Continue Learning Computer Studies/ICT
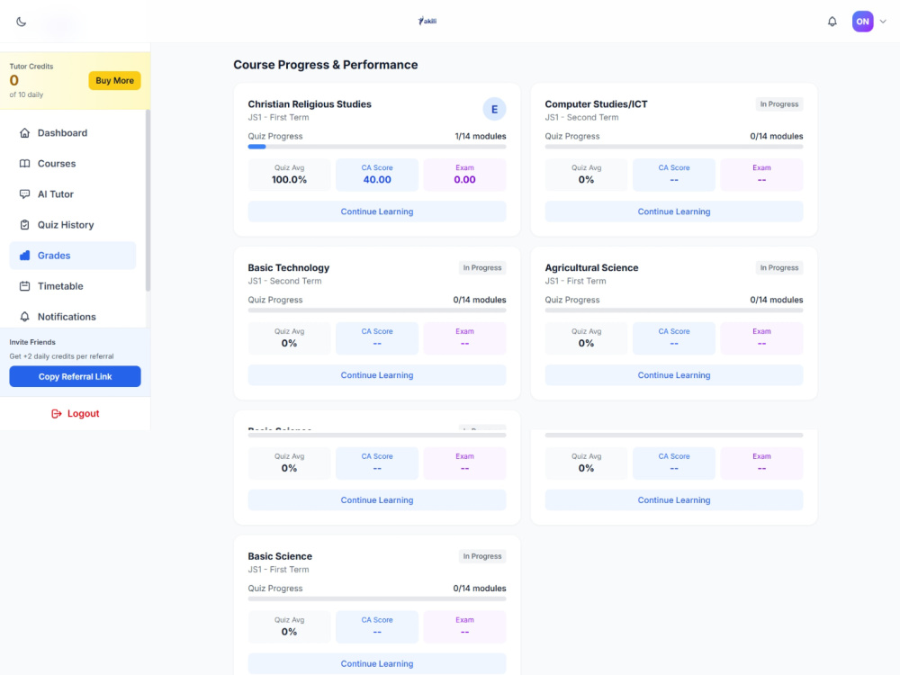This screenshot has width=900, height=675. (x=674, y=211)
